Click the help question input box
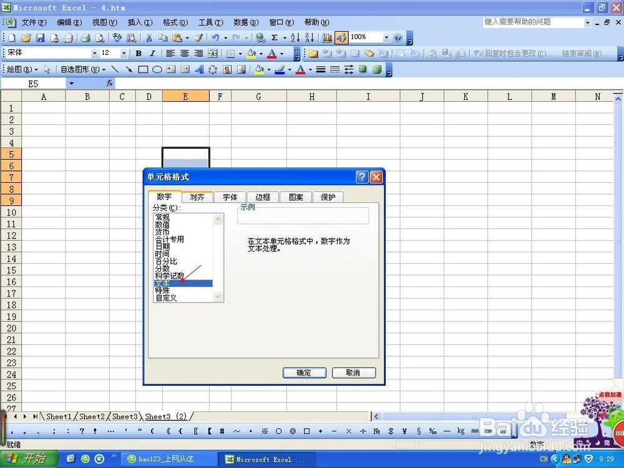Screen dimensions: 624x468 534,22
